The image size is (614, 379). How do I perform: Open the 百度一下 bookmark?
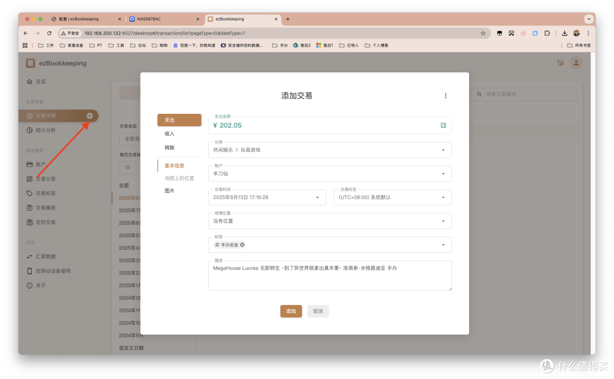194,46
